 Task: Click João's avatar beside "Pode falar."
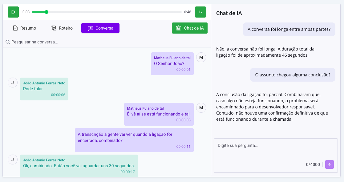[x=12, y=83]
